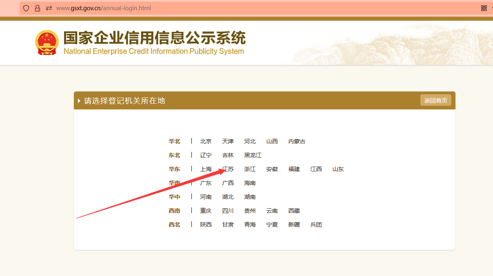Click the 华东 region label
The image size is (493, 276).
point(175,169)
